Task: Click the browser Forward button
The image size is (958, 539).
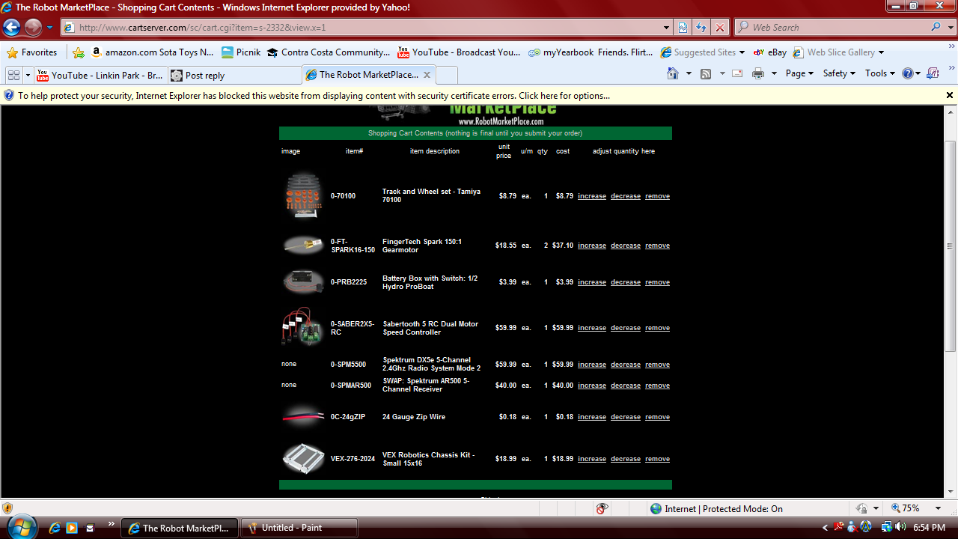Action: tap(33, 28)
